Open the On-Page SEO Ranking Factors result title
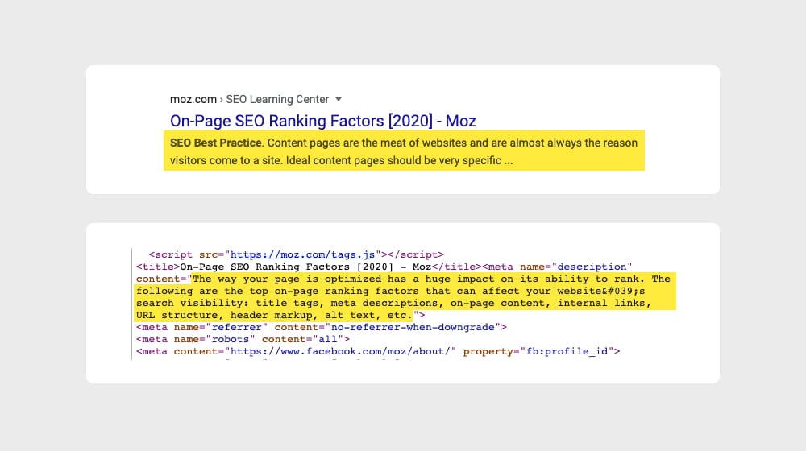Screen dimensions: 806x451 [323, 121]
